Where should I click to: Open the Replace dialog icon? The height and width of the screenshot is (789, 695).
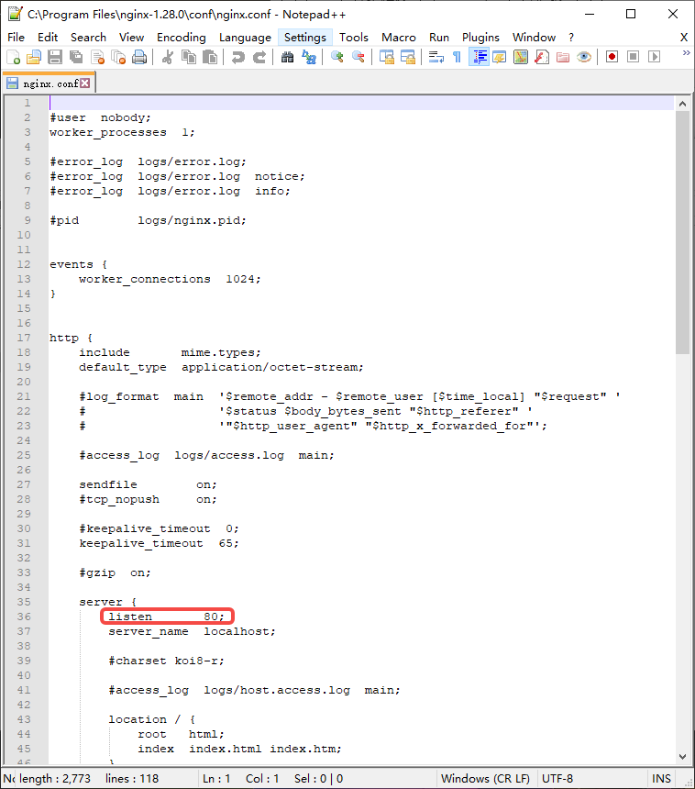[308, 57]
